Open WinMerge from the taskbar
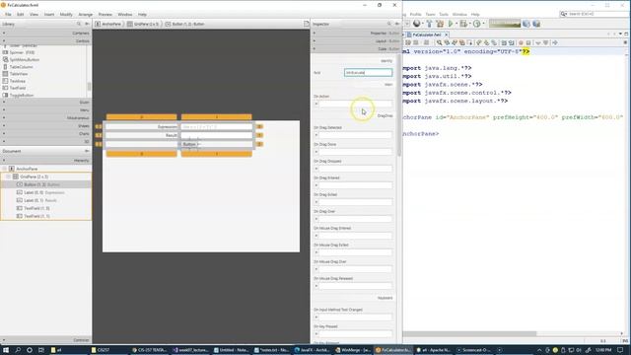This screenshot has height=355, width=631. pos(353,350)
